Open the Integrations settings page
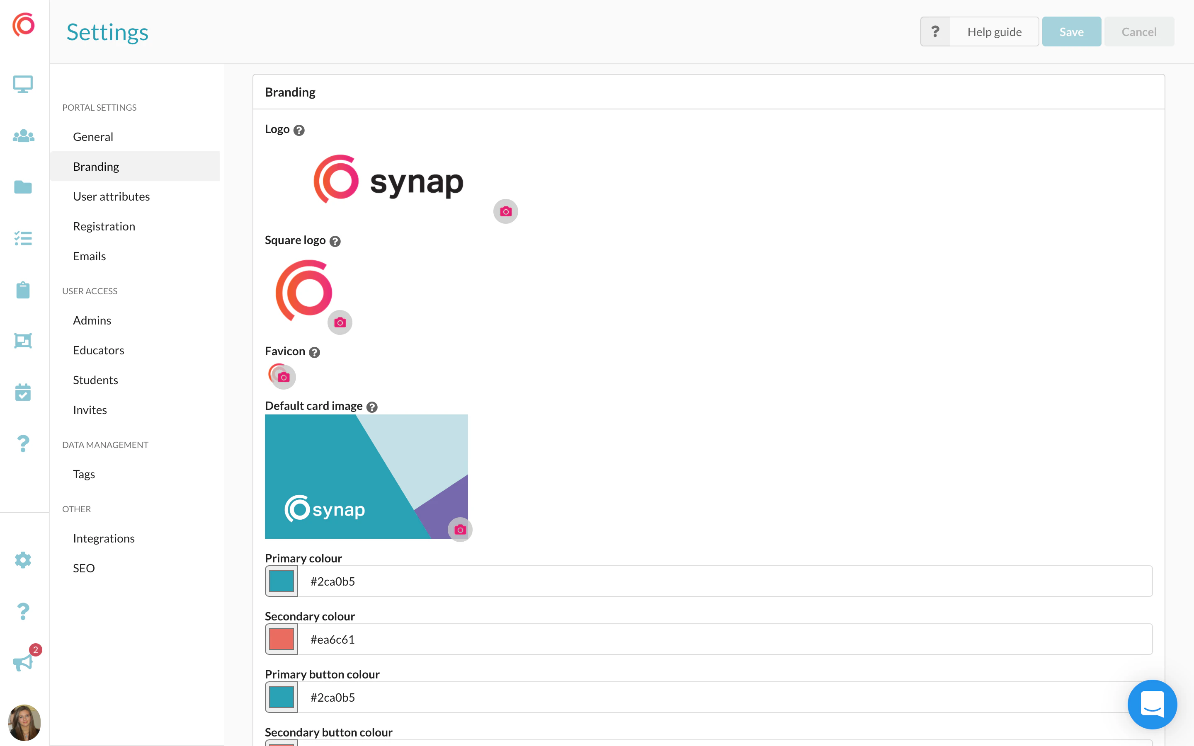The height and width of the screenshot is (746, 1194). pos(104,538)
